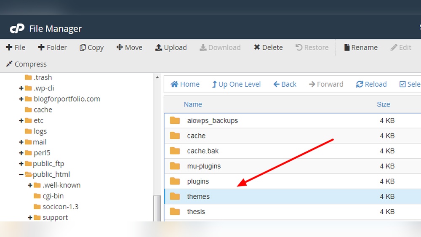Select cache in the folder tree
The width and height of the screenshot is (421, 237).
43,109
